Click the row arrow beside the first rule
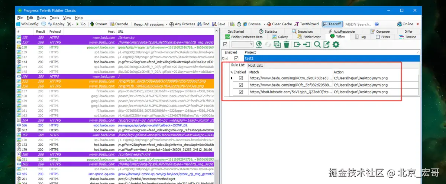The image size is (446, 184). tap(232, 78)
